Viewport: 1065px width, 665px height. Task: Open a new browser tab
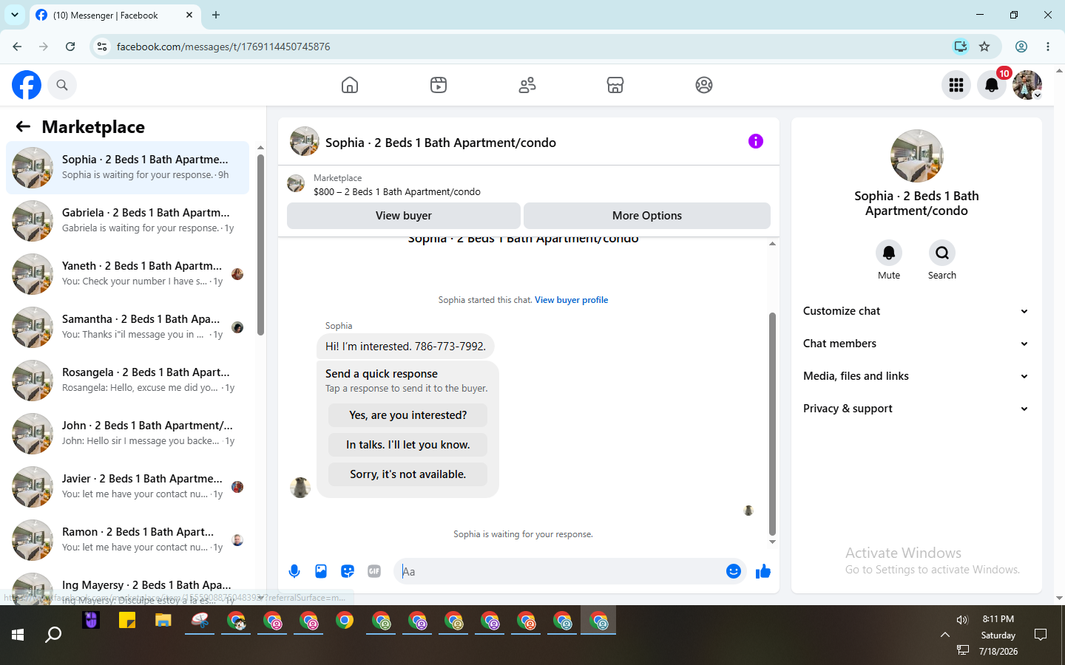coord(216,15)
